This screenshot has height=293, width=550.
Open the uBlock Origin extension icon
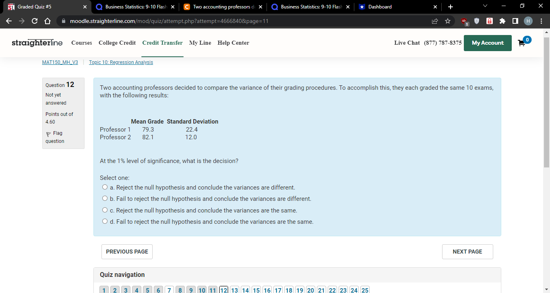click(x=464, y=21)
